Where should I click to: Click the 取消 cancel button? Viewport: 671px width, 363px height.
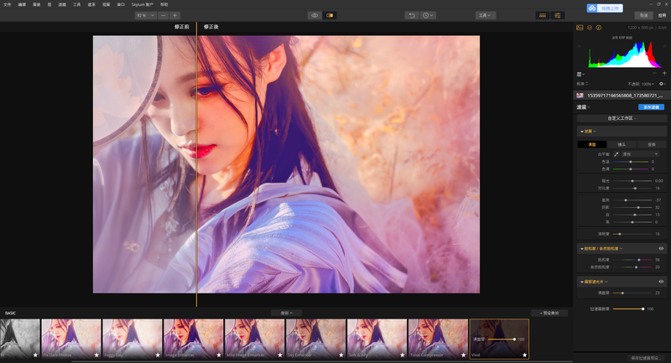[643, 15]
